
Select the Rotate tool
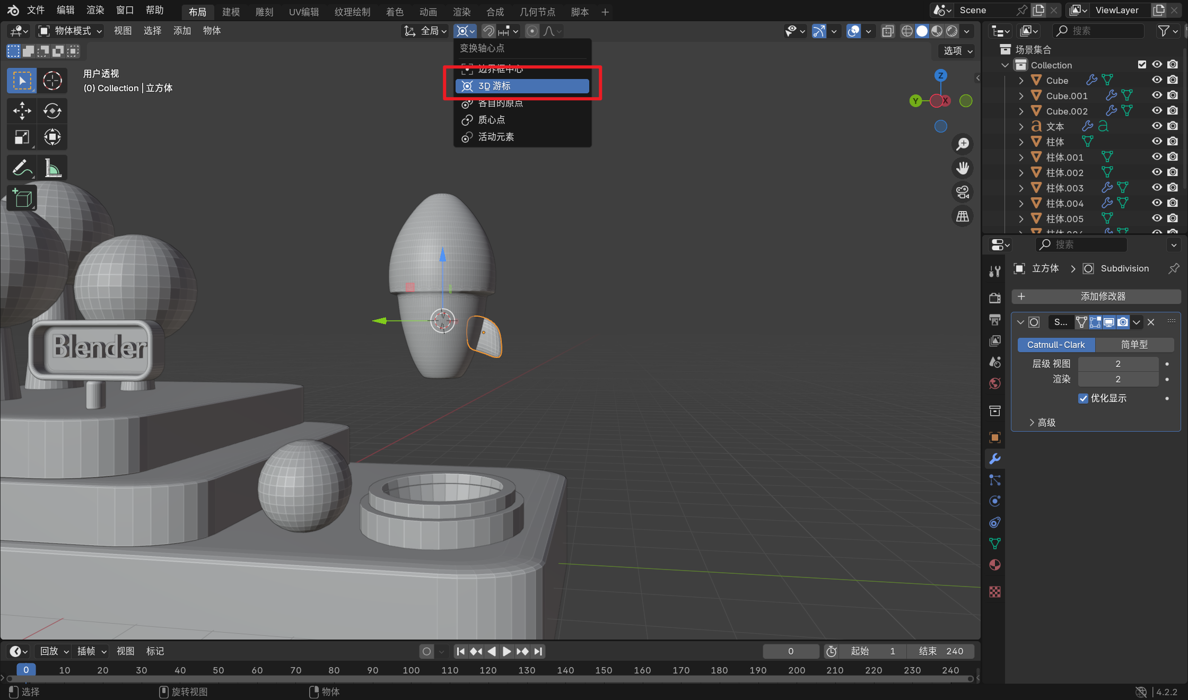pyautogui.click(x=52, y=111)
